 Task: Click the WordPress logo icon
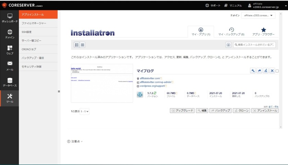[x=140, y=94]
